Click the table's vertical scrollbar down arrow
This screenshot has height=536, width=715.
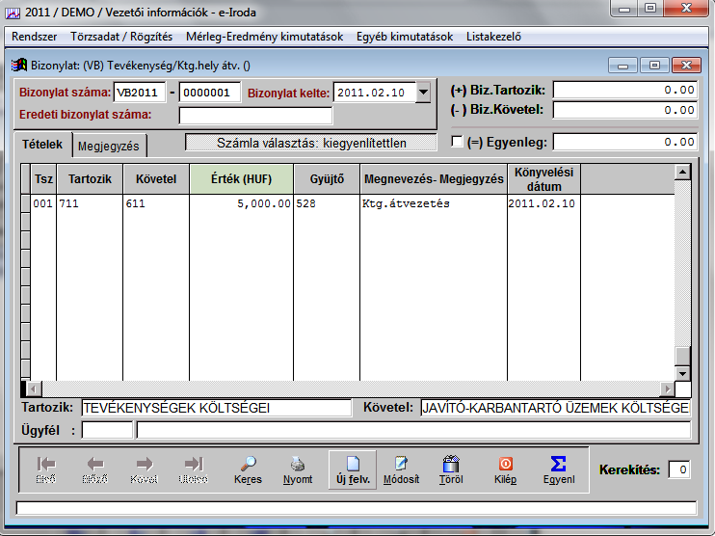682,373
